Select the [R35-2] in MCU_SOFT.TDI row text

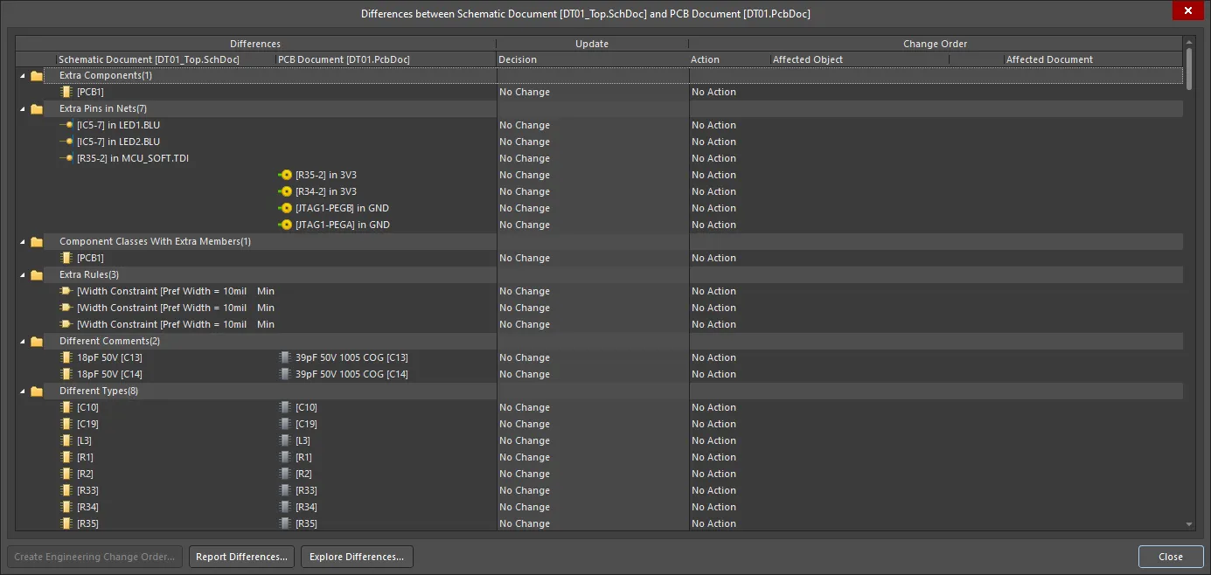[x=133, y=158]
